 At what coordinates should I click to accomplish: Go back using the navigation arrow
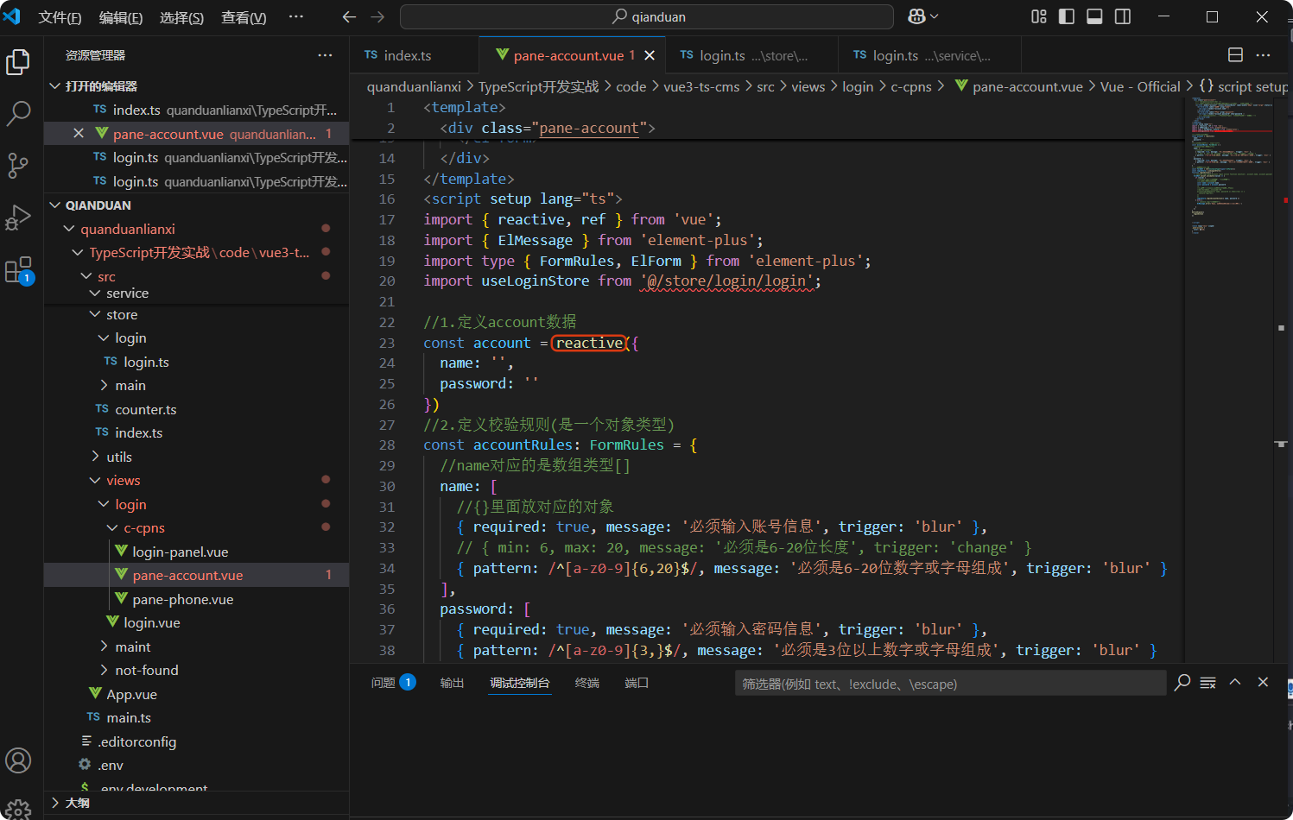click(349, 17)
